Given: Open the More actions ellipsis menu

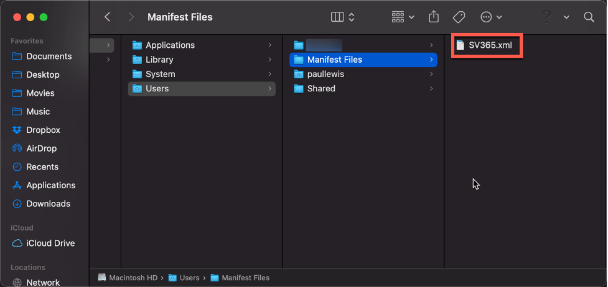Looking at the screenshot, I should [x=490, y=17].
